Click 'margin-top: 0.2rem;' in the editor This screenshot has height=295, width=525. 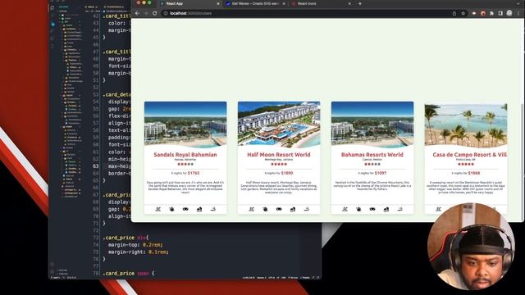135,245
